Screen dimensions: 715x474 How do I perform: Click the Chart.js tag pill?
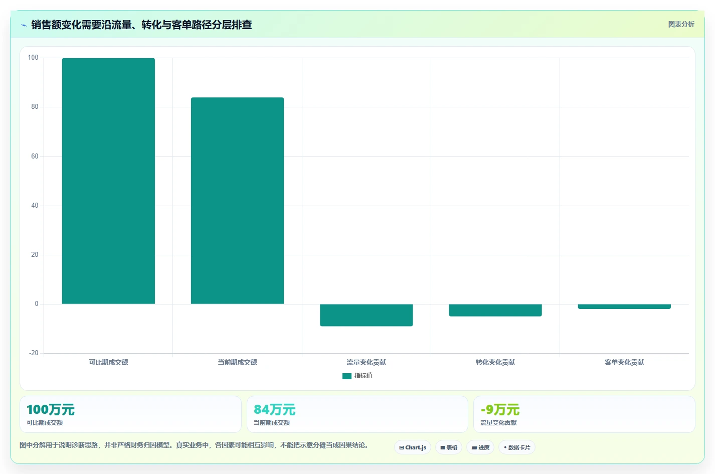[x=413, y=447]
